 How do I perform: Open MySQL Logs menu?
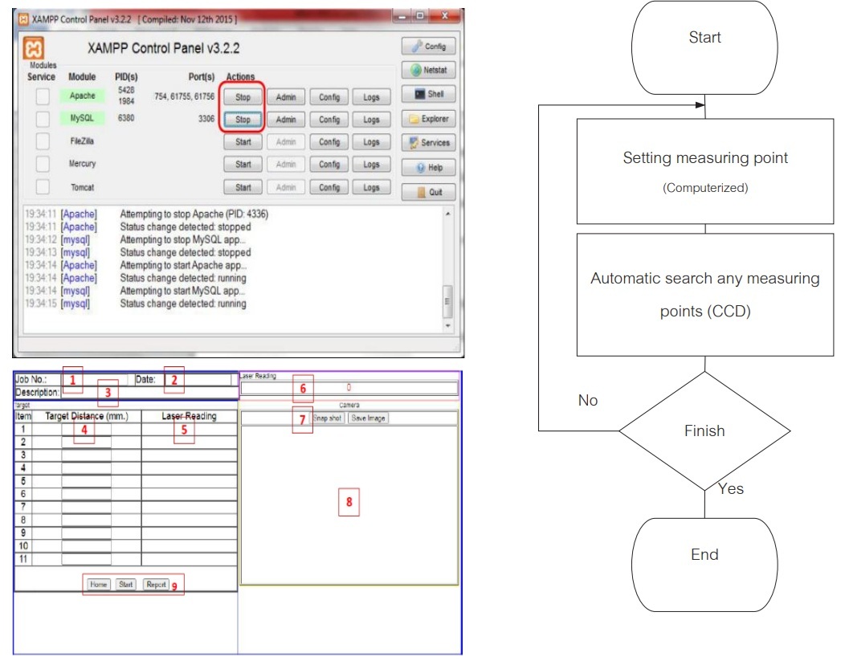(x=371, y=120)
